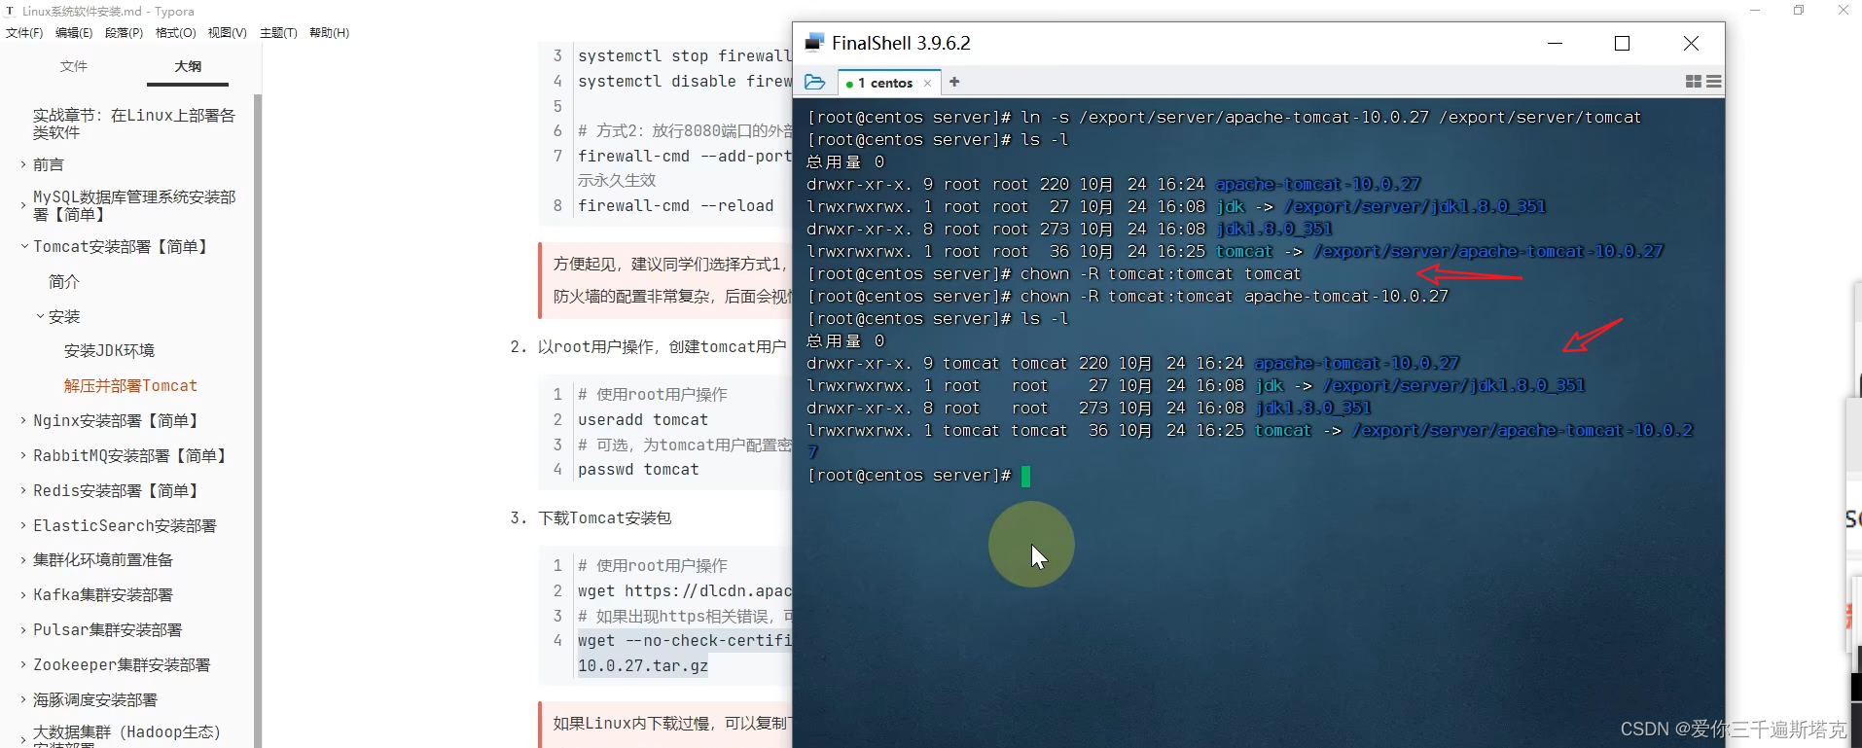Collapse the 安装 outline subsection

[40, 316]
